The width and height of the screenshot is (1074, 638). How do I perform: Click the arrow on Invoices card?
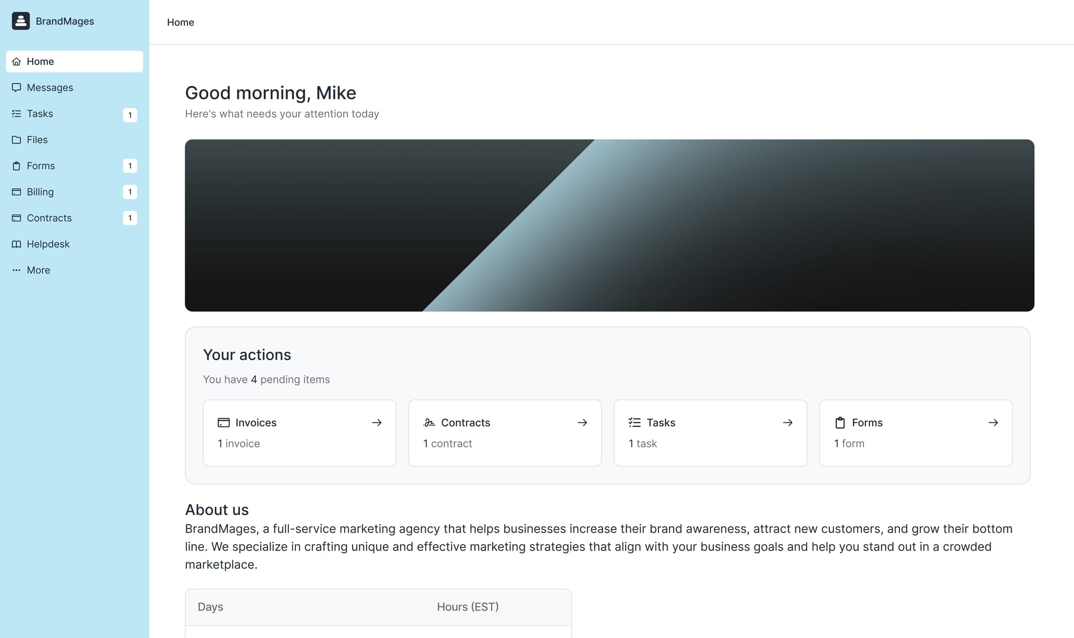click(x=377, y=423)
